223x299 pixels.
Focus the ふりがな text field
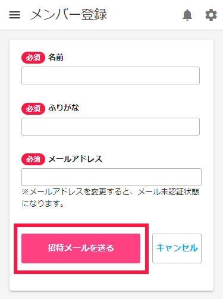[x=111, y=127]
